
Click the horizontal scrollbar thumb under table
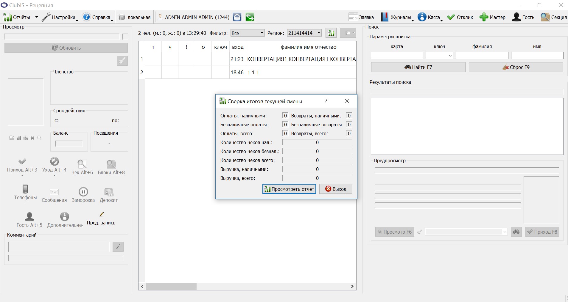click(x=171, y=286)
